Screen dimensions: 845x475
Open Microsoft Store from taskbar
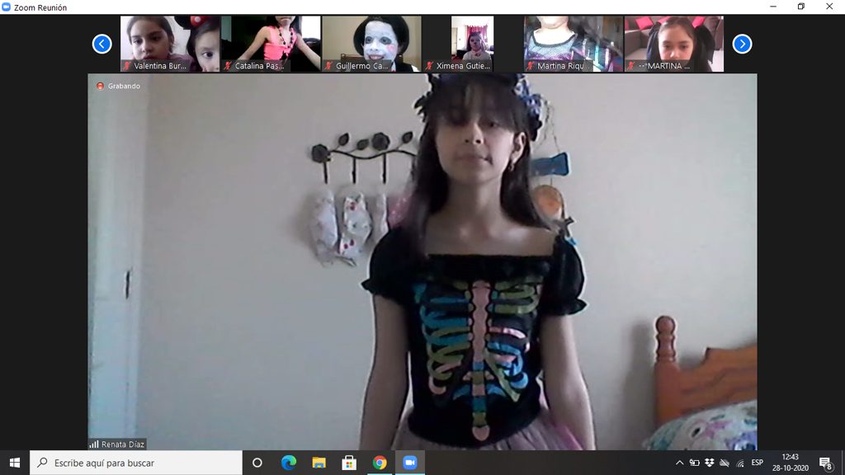[x=349, y=463]
